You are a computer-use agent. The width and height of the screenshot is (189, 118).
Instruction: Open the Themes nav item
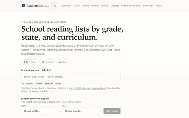point(95,6)
